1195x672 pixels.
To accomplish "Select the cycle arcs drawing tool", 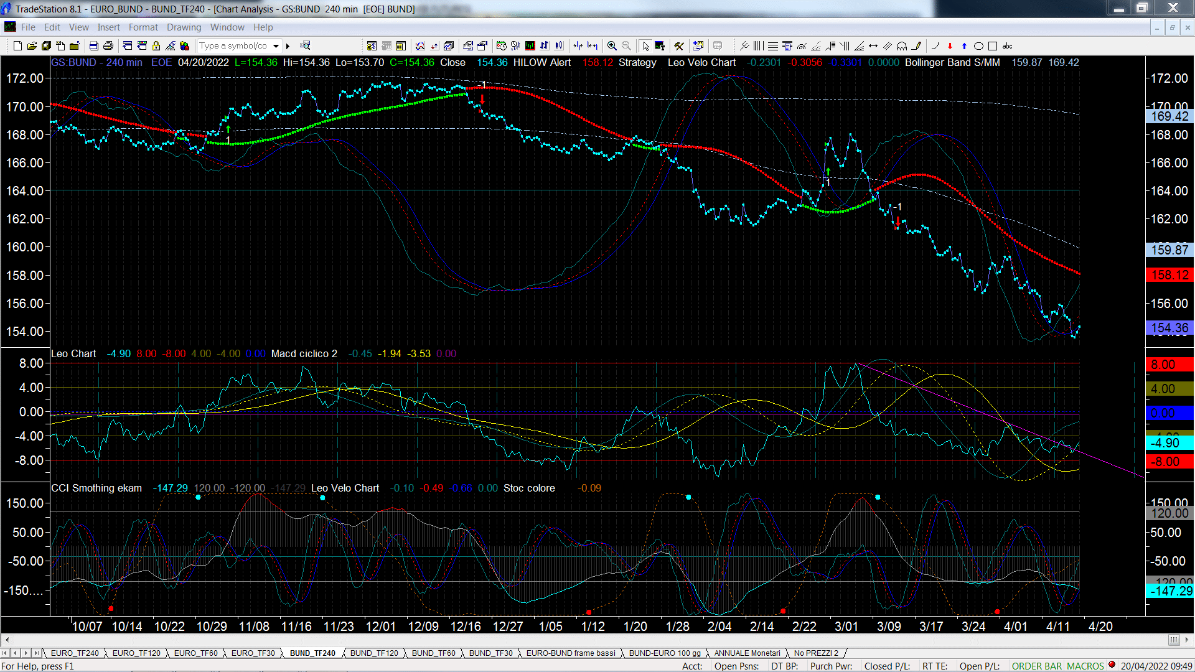I will tap(902, 46).
